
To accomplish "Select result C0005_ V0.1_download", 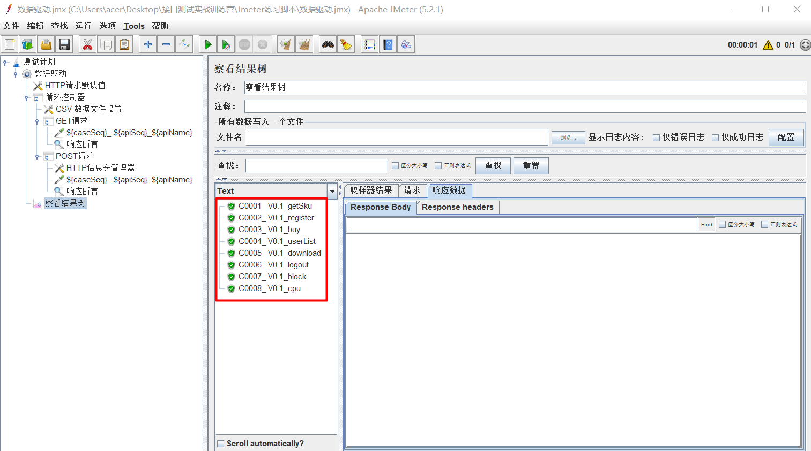I will [x=280, y=253].
